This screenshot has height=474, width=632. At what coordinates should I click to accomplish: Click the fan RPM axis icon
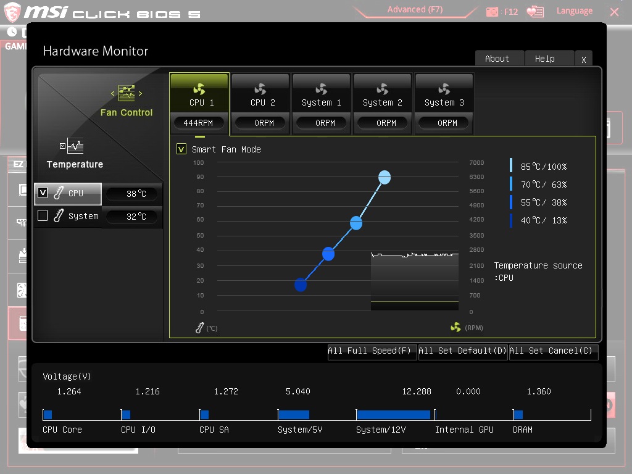point(455,327)
